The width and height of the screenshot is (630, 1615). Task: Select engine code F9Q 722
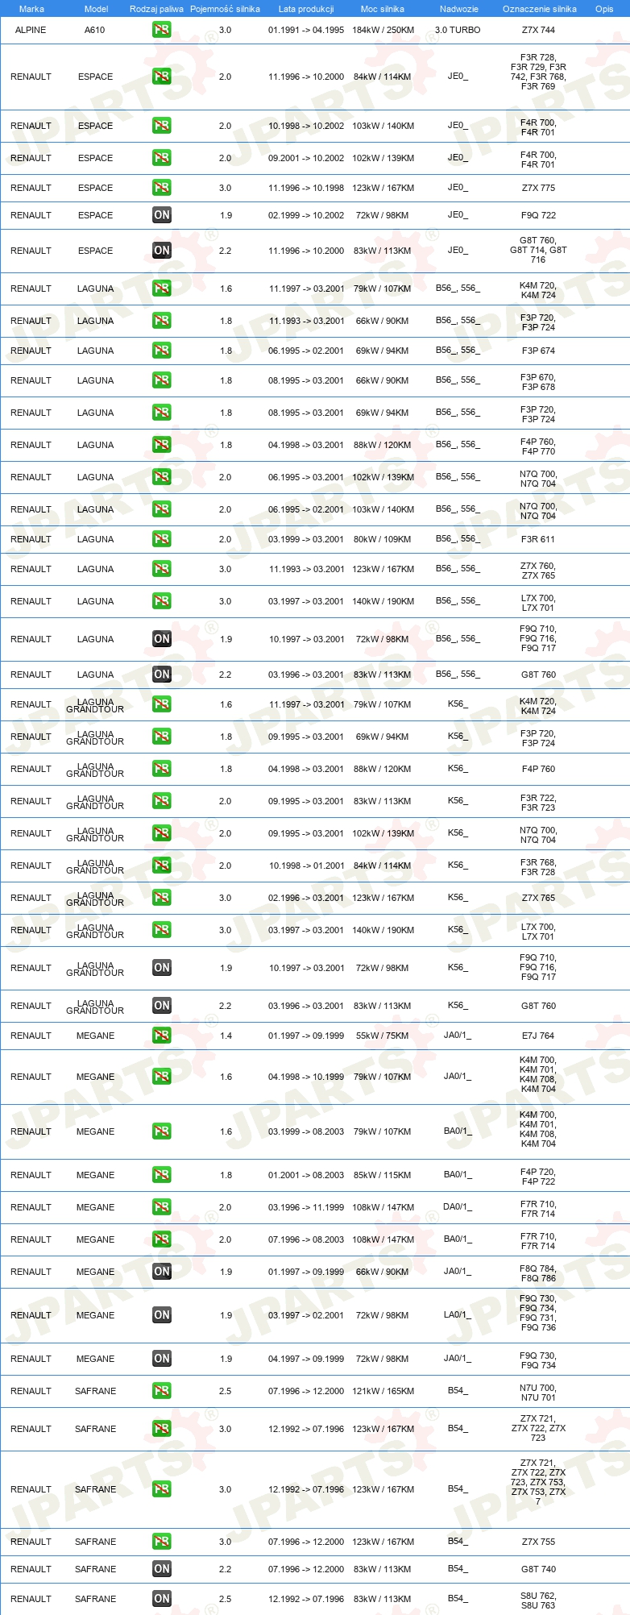coord(538,215)
